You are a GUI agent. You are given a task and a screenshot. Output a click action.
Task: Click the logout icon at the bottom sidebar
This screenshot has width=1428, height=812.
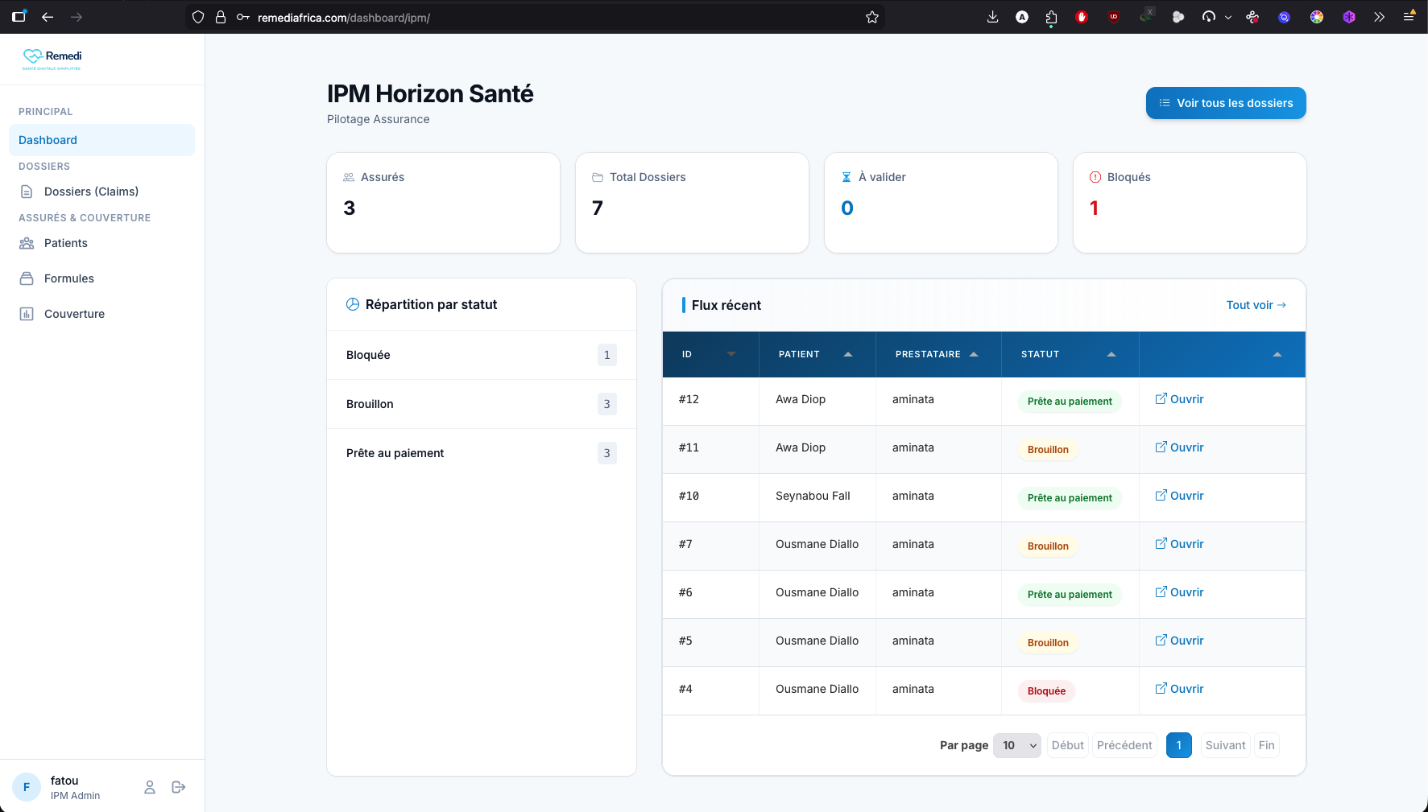tap(178, 787)
